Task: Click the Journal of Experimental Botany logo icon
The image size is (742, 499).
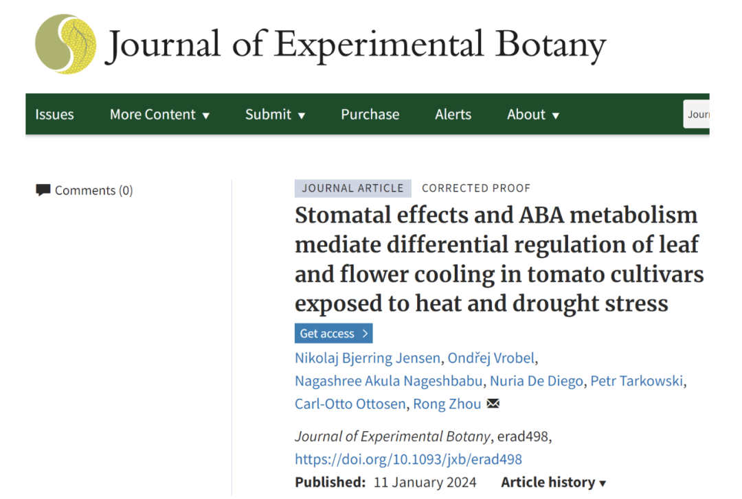Action: point(66,44)
